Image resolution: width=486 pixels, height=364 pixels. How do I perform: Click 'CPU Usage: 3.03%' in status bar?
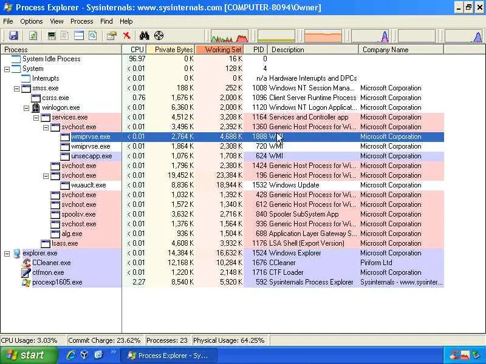(29, 340)
